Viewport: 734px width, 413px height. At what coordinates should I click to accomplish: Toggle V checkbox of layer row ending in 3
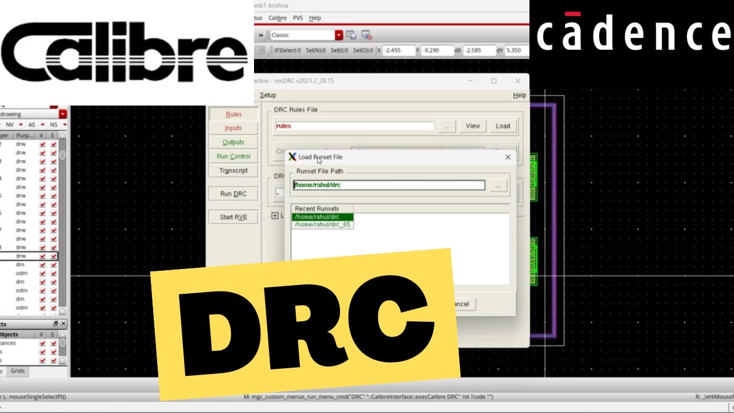coord(42,161)
